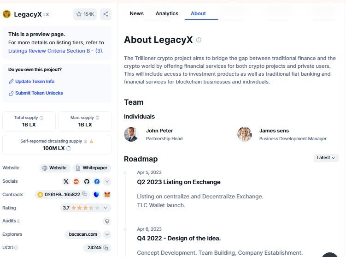Click the circulating supply warning triangle
Screen dimensions: 346x257
pyautogui.click(x=91, y=142)
